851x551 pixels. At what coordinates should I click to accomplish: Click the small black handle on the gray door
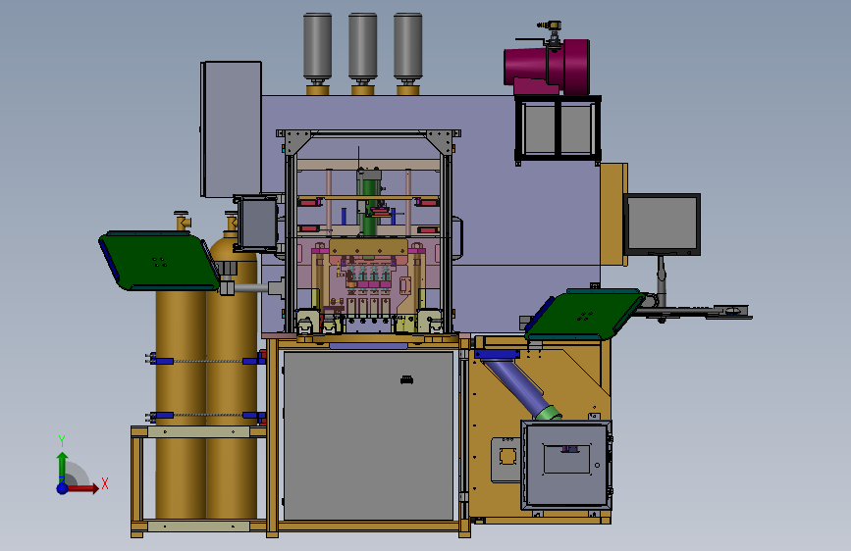406,379
